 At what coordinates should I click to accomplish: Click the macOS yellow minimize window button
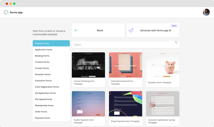[x=11, y=4]
